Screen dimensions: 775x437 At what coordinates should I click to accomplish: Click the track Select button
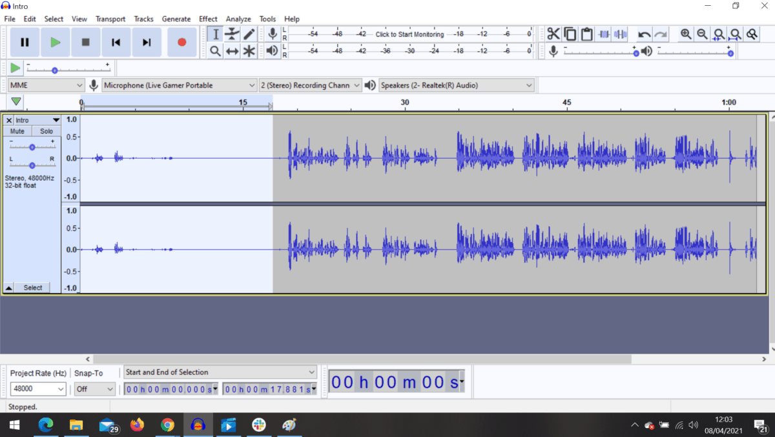33,288
